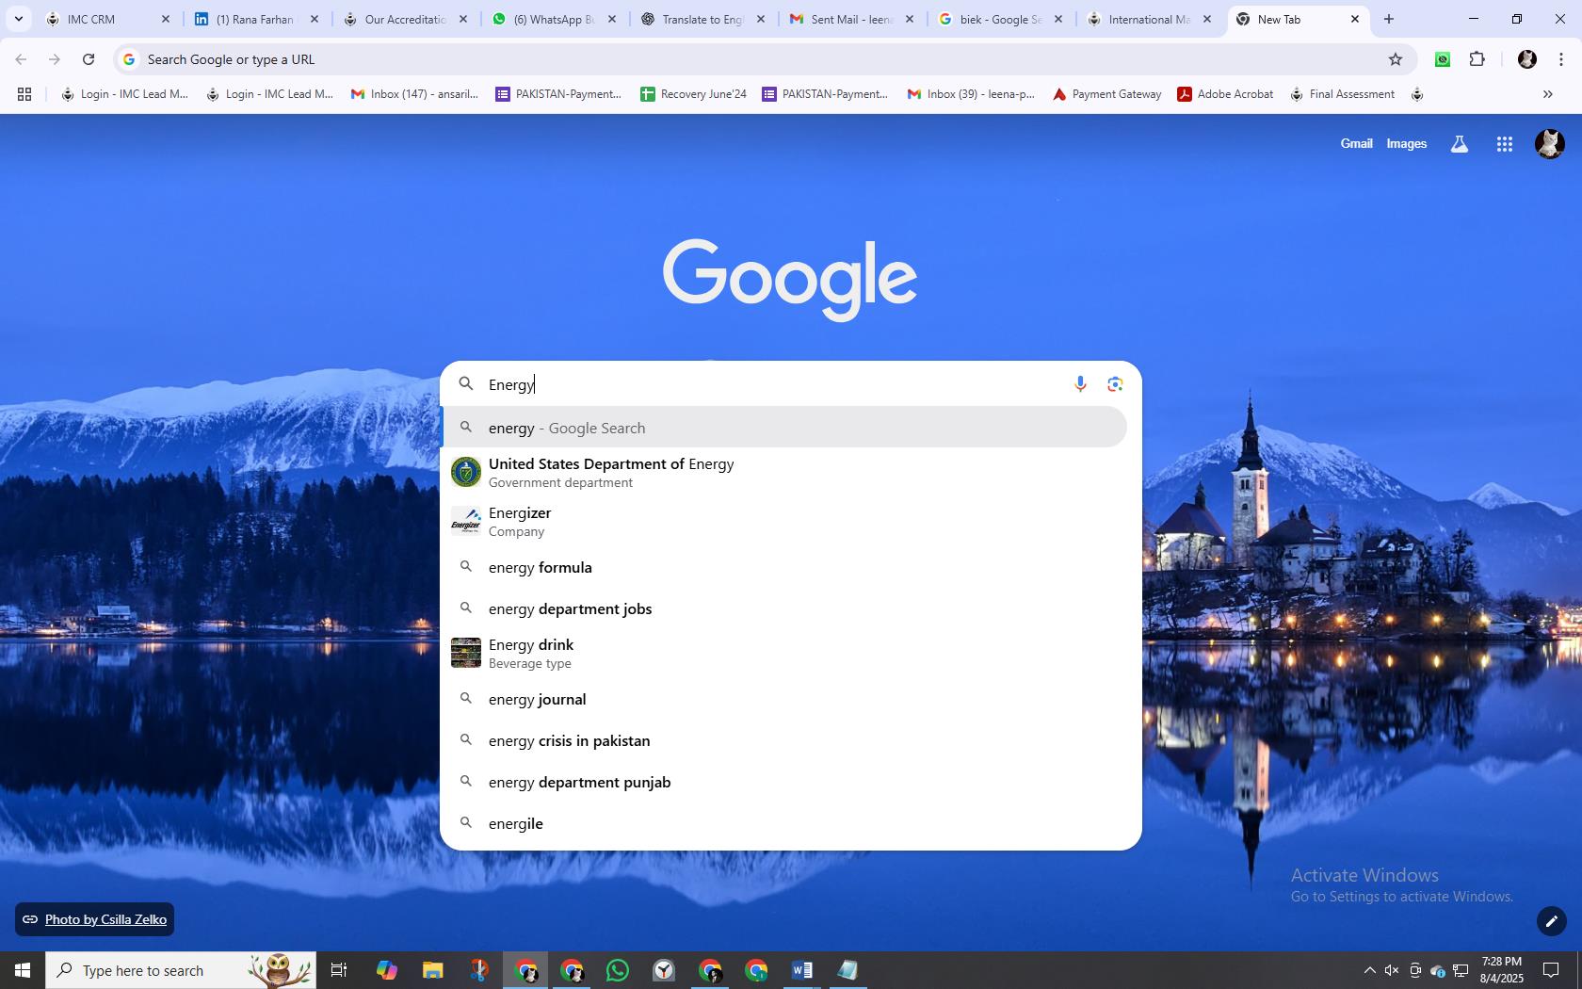Open Payment Gateway bookmark
1582x989 pixels.
click(x=1106, y=94)
